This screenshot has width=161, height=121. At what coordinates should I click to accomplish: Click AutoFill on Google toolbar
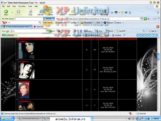pos(121,31)
